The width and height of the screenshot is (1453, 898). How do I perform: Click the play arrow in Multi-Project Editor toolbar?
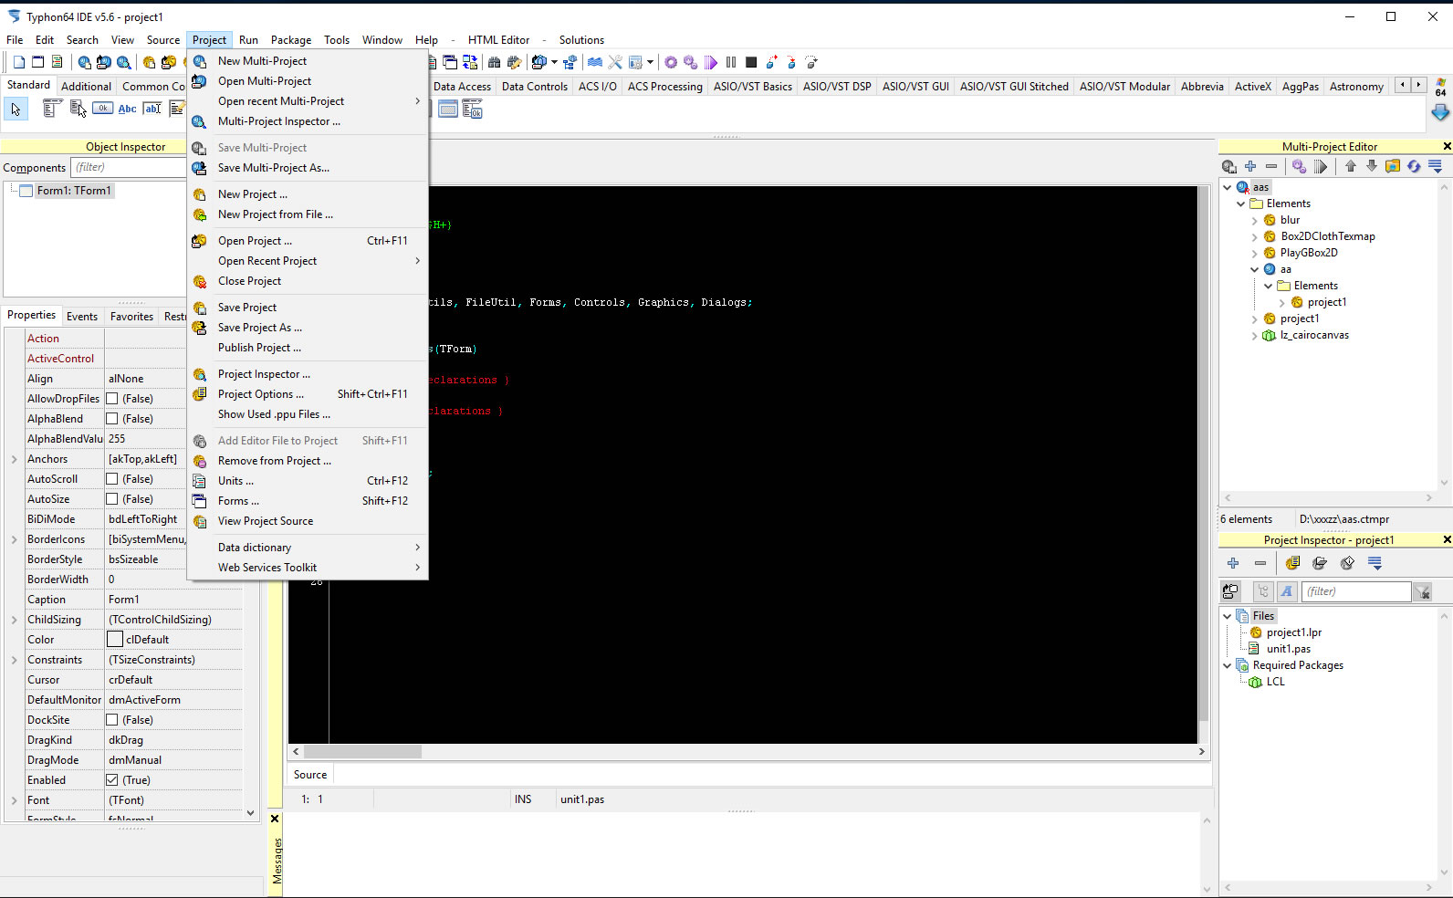coord(1321,166)
